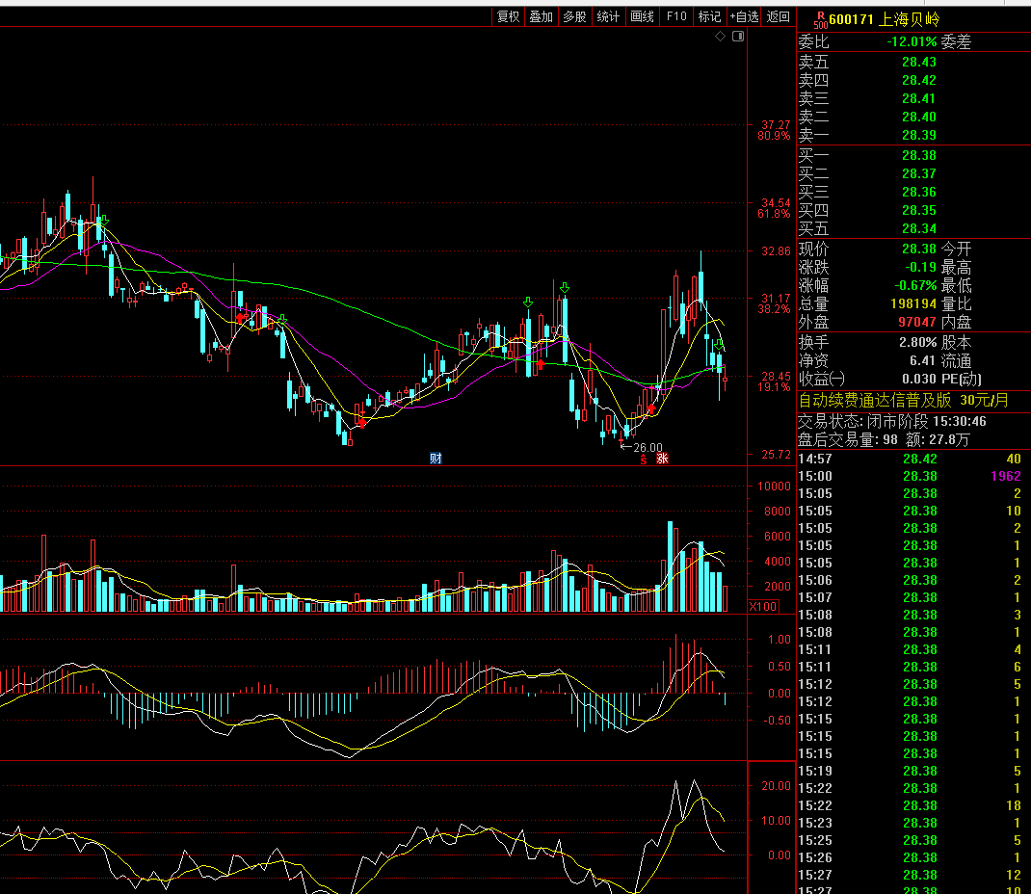This screenshot has width=1031, height=894.
Task: Click 返回 to go back
Action: 779,16
